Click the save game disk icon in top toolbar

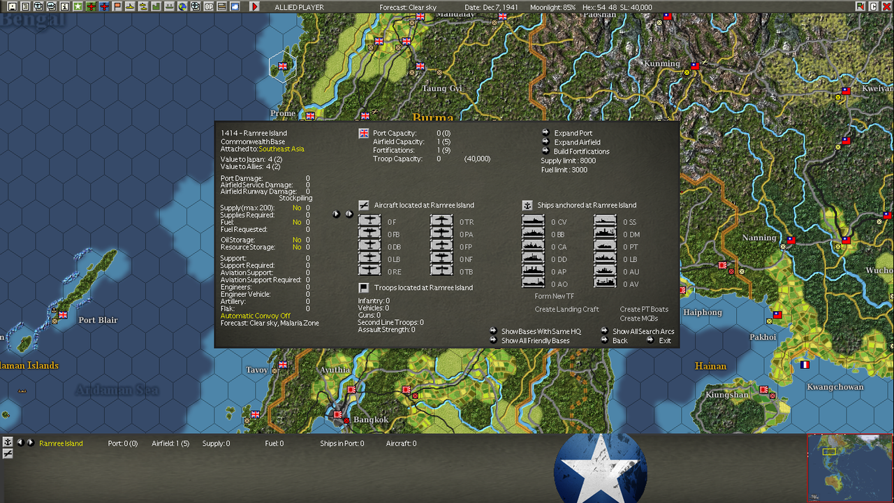tap(12, 6)
